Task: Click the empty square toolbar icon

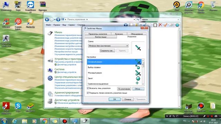Action: 155,25
